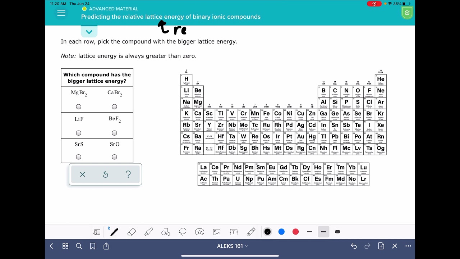Click the fluorine F element cell
Screen dimensions: 460x259
coord(369,92)
